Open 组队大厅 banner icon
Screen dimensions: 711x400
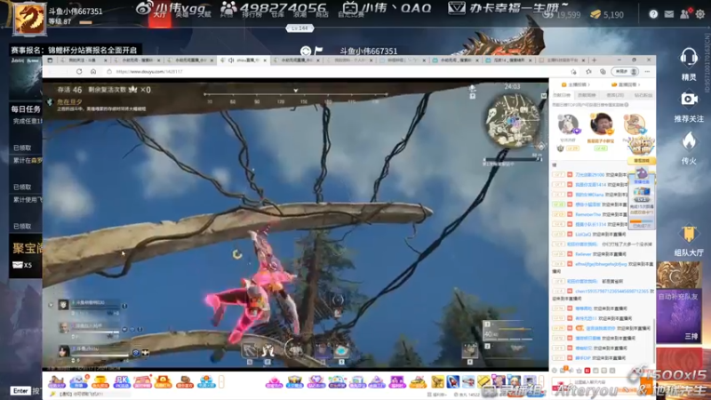689,234
